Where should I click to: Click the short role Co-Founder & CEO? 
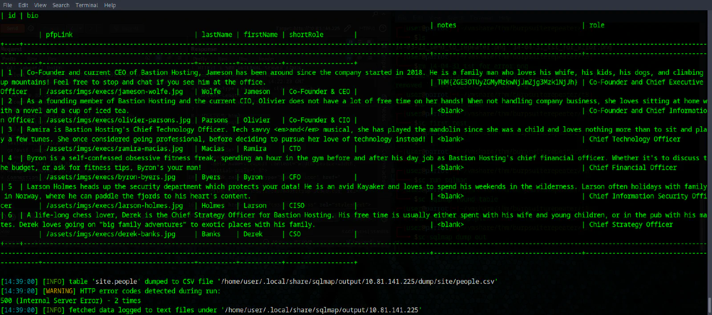click(320, 92)
